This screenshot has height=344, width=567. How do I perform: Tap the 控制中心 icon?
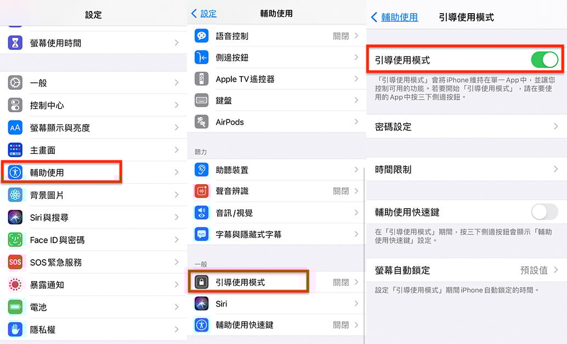(x=15, y=105)
